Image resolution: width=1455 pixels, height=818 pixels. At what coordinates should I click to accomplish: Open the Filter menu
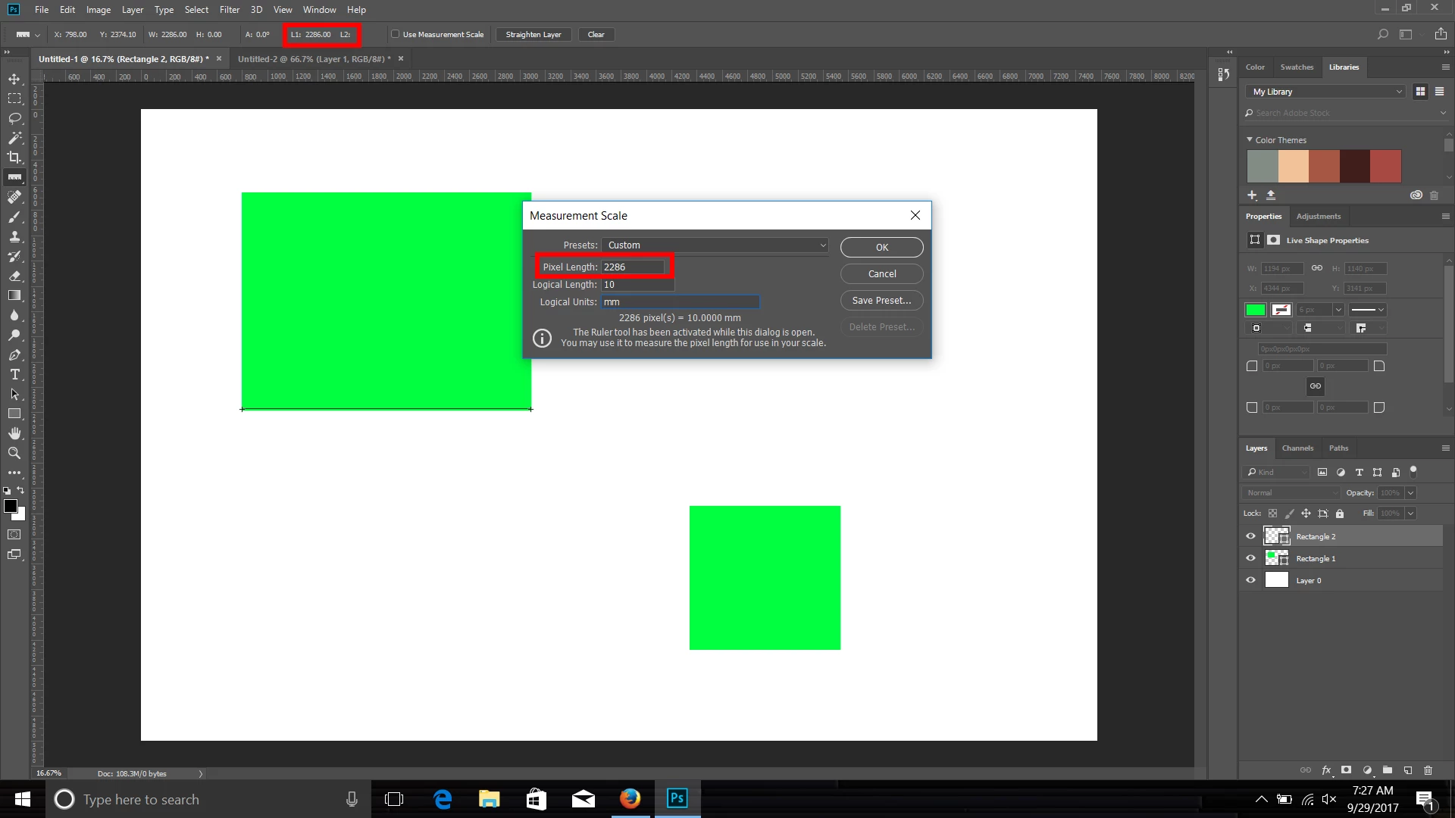coord(229,10)
